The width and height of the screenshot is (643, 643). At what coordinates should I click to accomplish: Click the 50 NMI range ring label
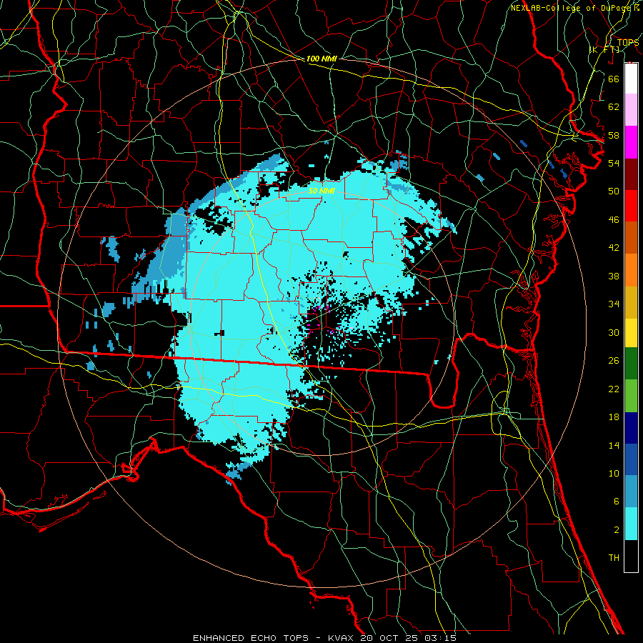pyautogui.click(x=321, y=191)
